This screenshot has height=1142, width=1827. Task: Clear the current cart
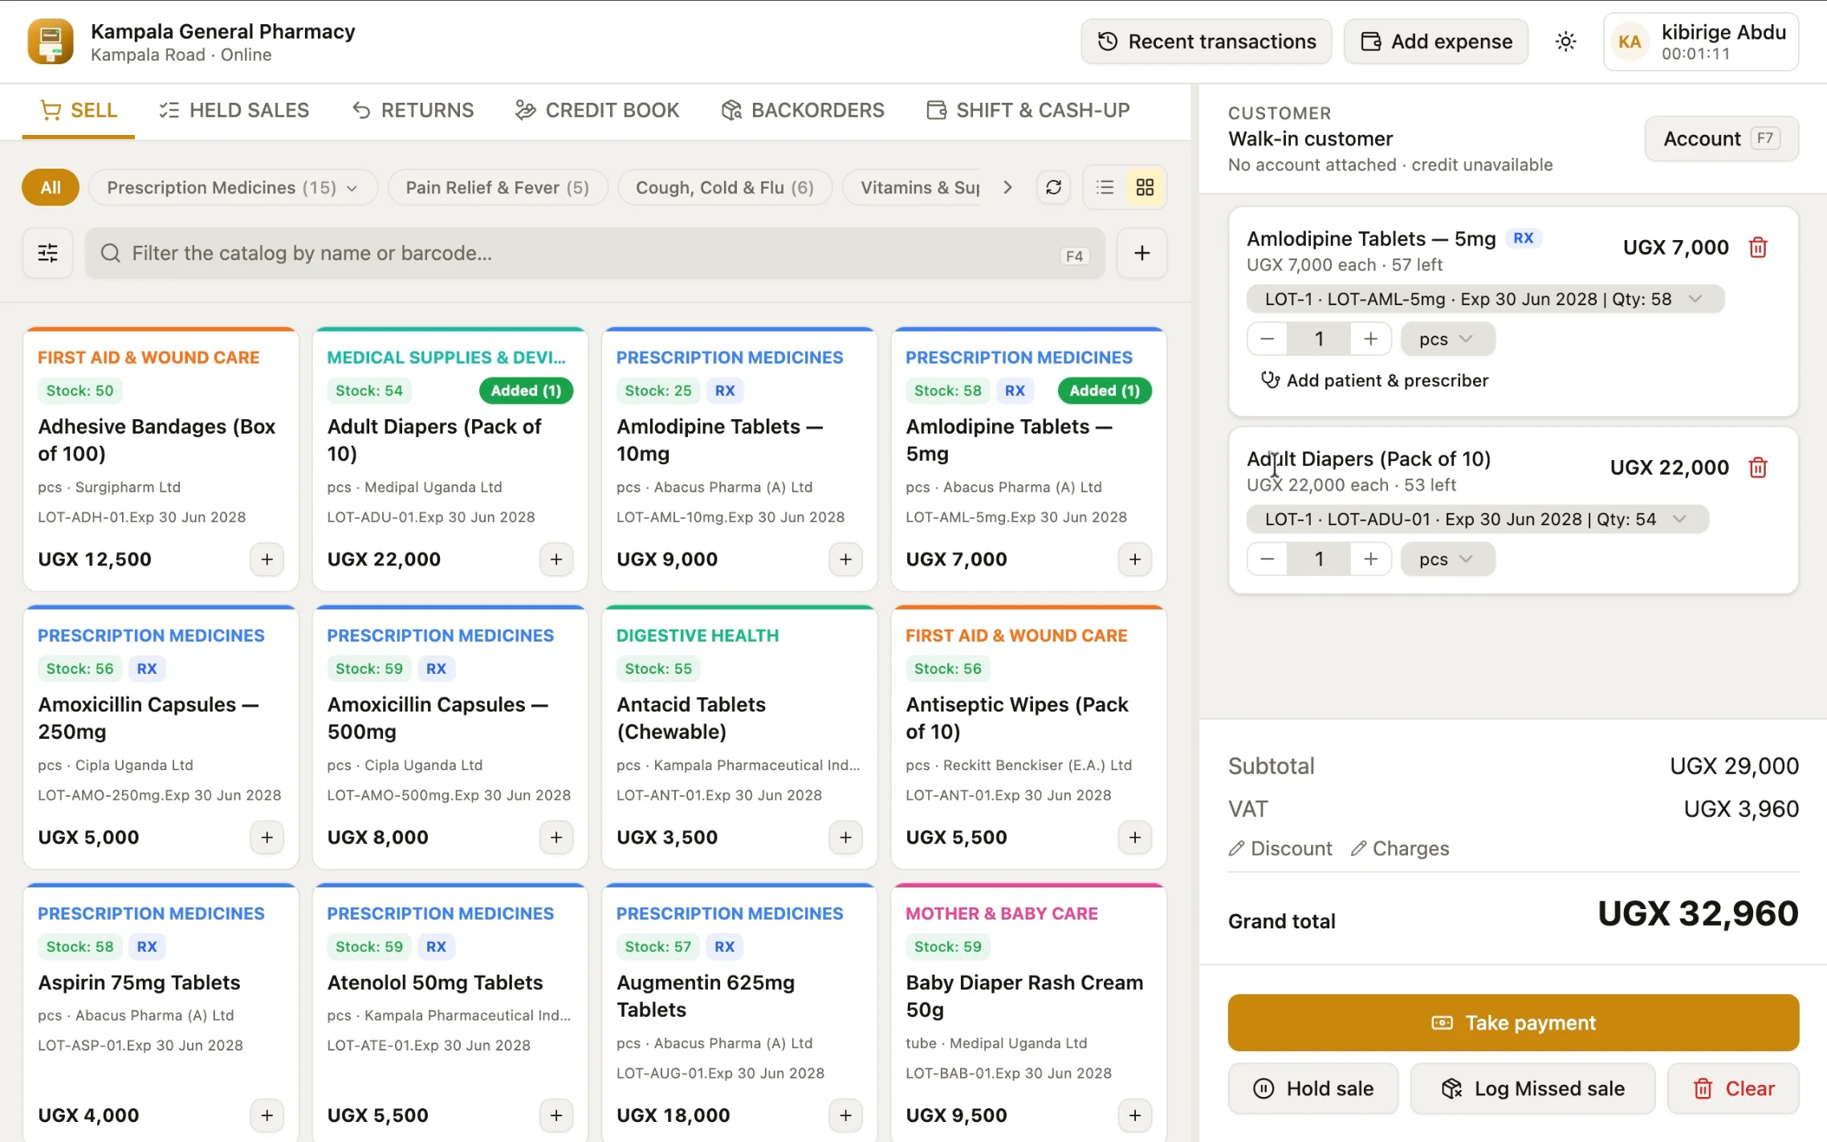1733,1088
